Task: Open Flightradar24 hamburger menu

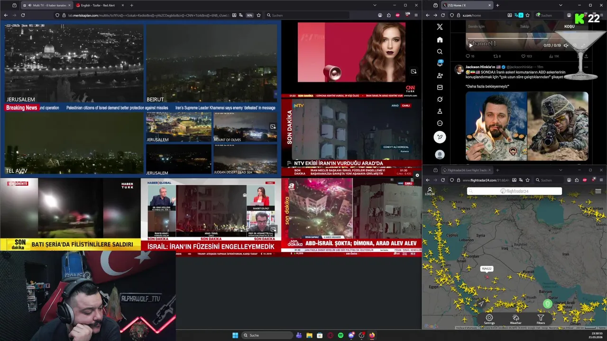Action: (598, 191)
